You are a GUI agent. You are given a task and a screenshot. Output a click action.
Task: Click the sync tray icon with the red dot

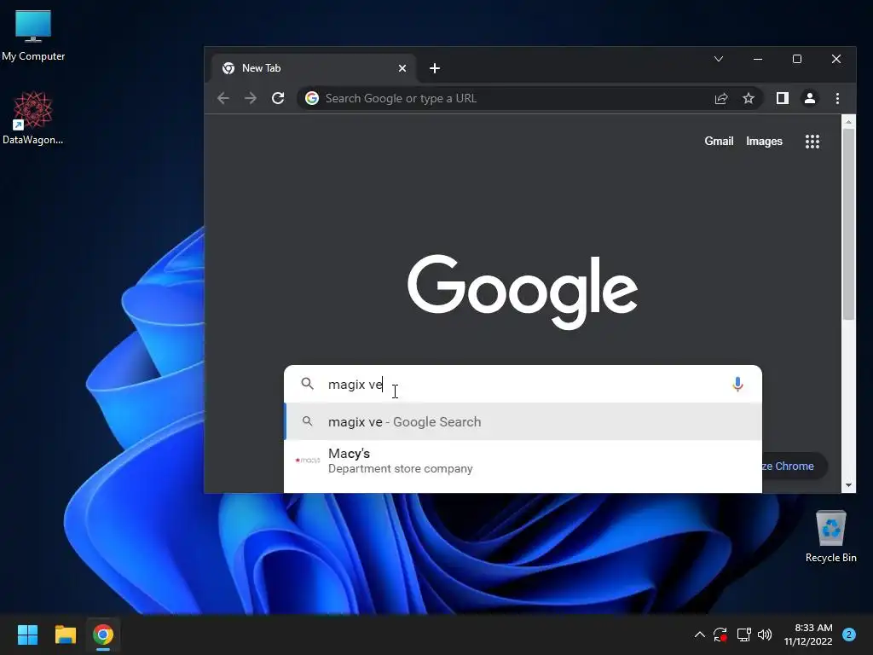click(720, 635)
